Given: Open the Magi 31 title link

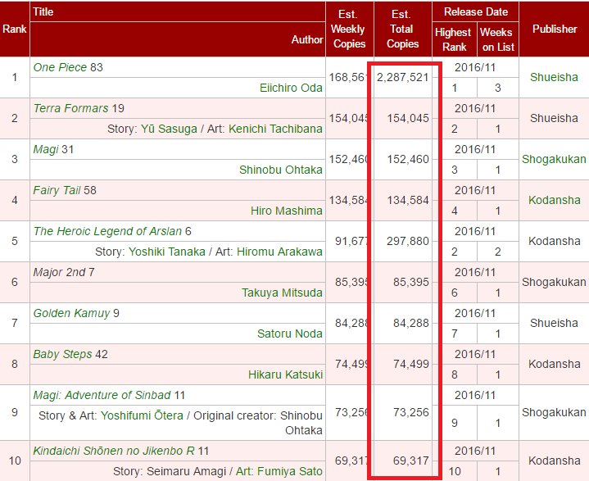Looking at the screenshot, I should point(46,150).
